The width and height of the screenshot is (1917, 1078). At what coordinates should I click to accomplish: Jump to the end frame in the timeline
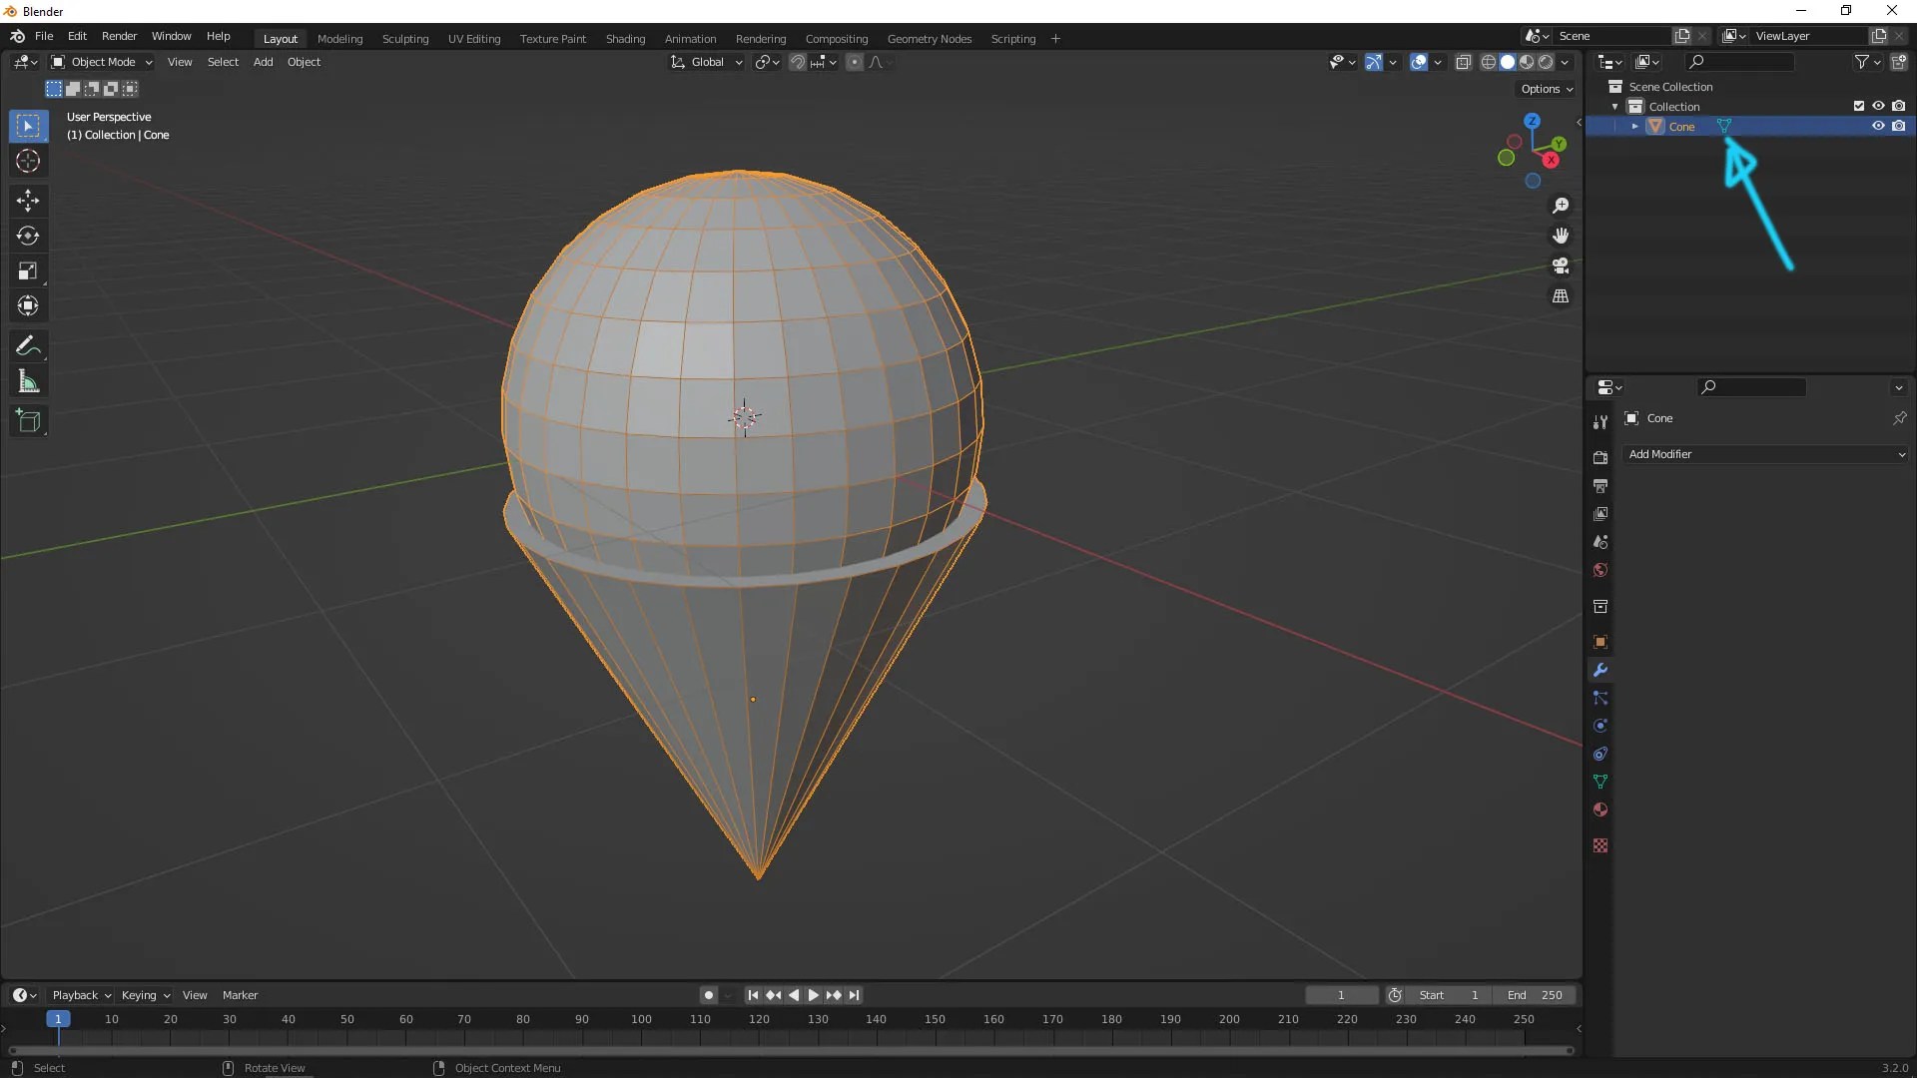[855, 994]
